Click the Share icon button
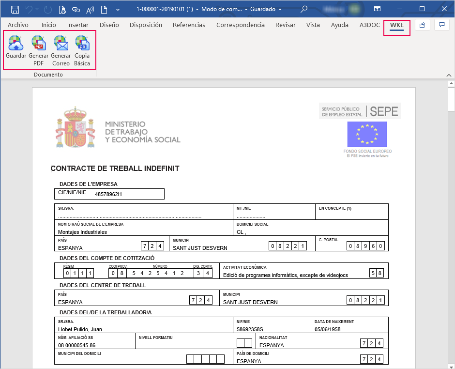This screenshot has height=369, width=455. 423,25
